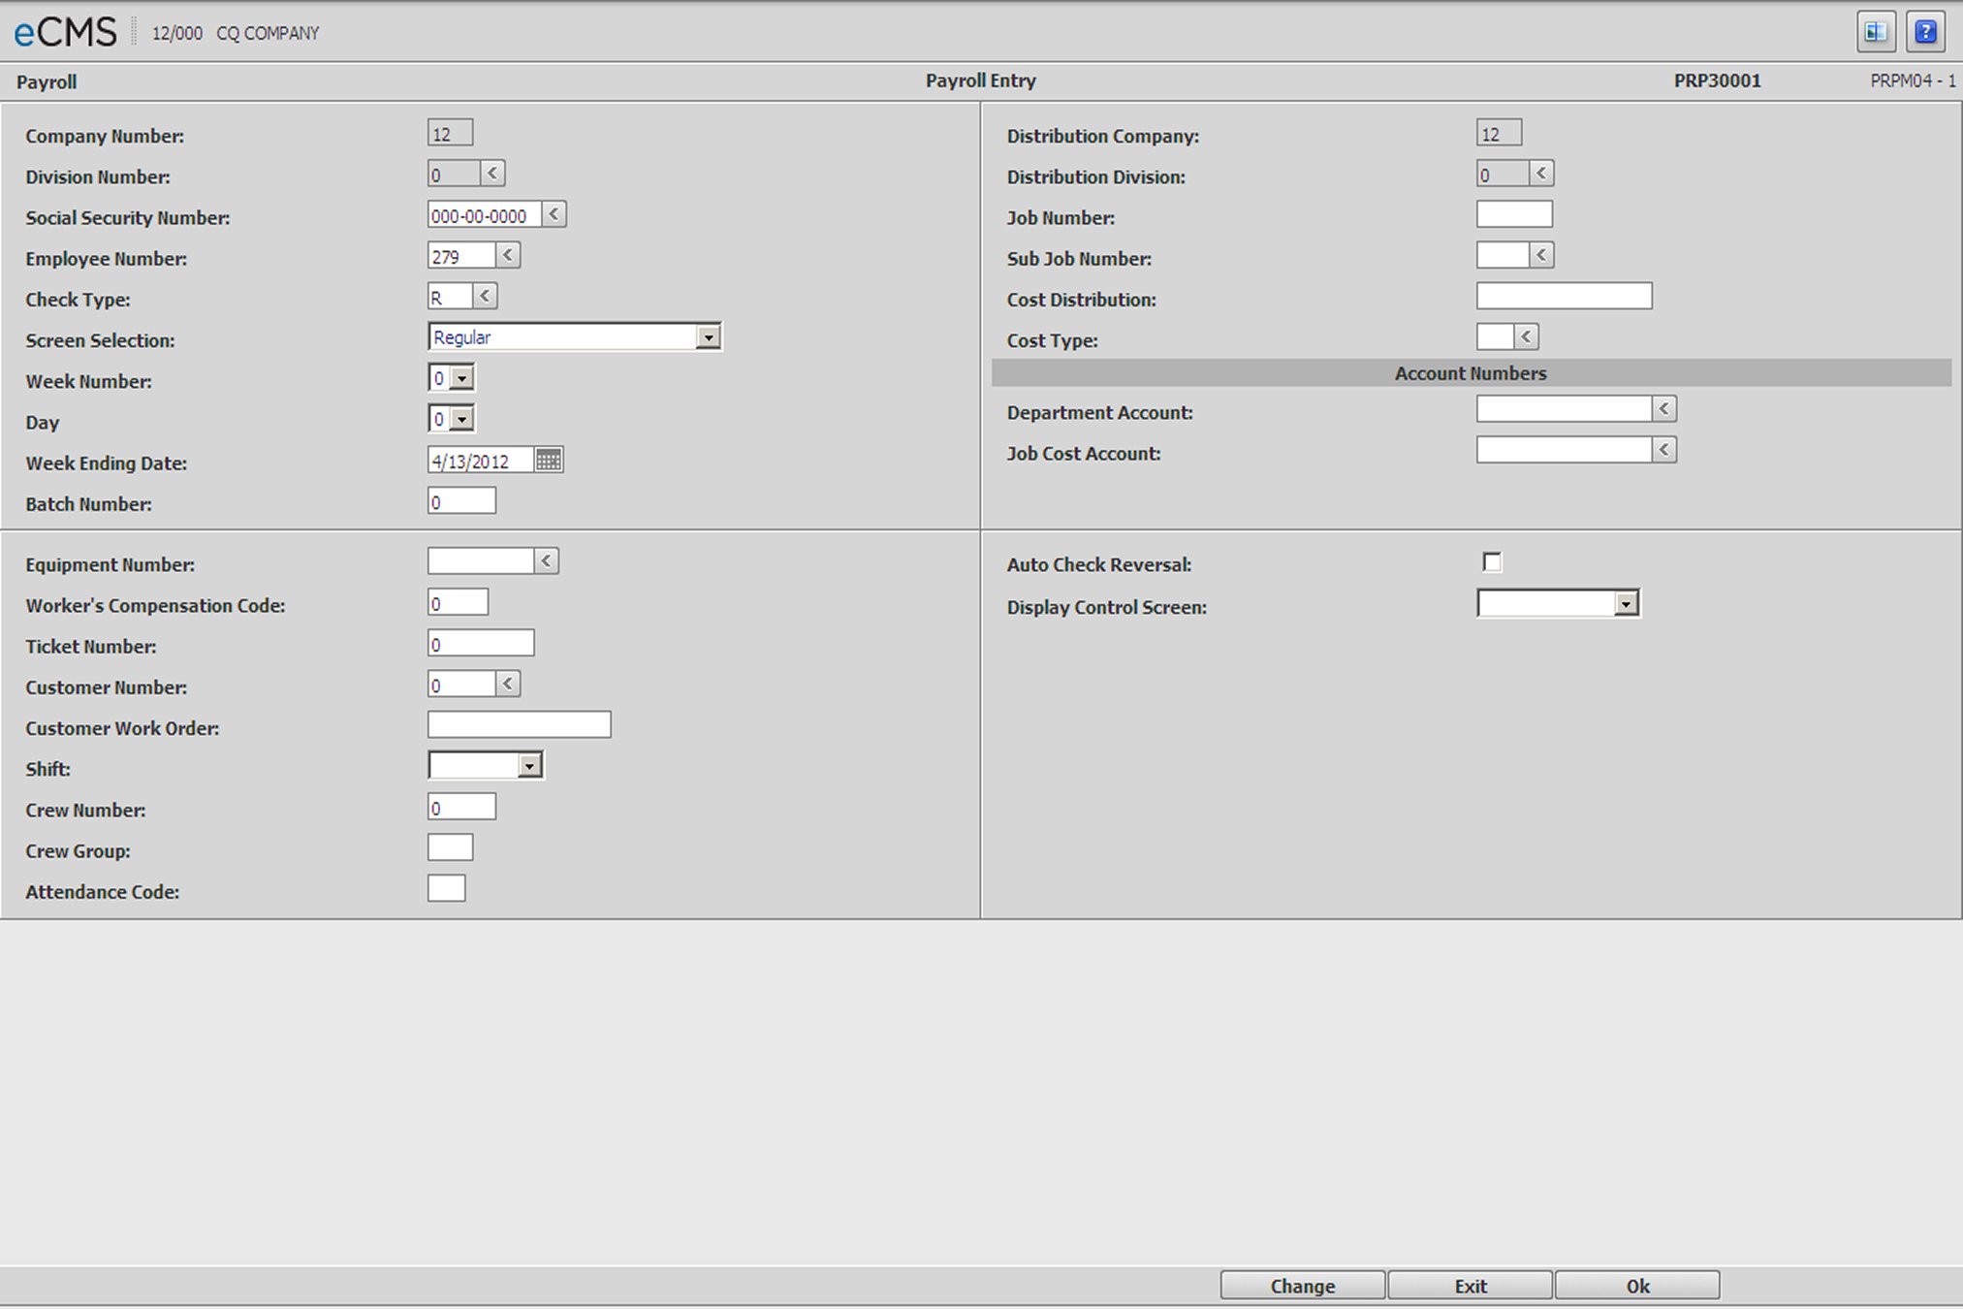Open the Week Ending Date calendar picker
This screenshot has width=1963, height=1309.
549,460
